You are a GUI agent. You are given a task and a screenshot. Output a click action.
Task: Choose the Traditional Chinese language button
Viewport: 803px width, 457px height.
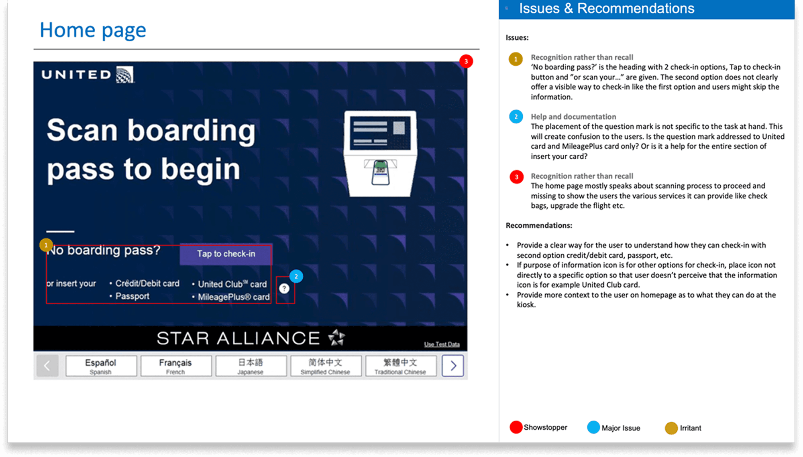click(400, 366)
